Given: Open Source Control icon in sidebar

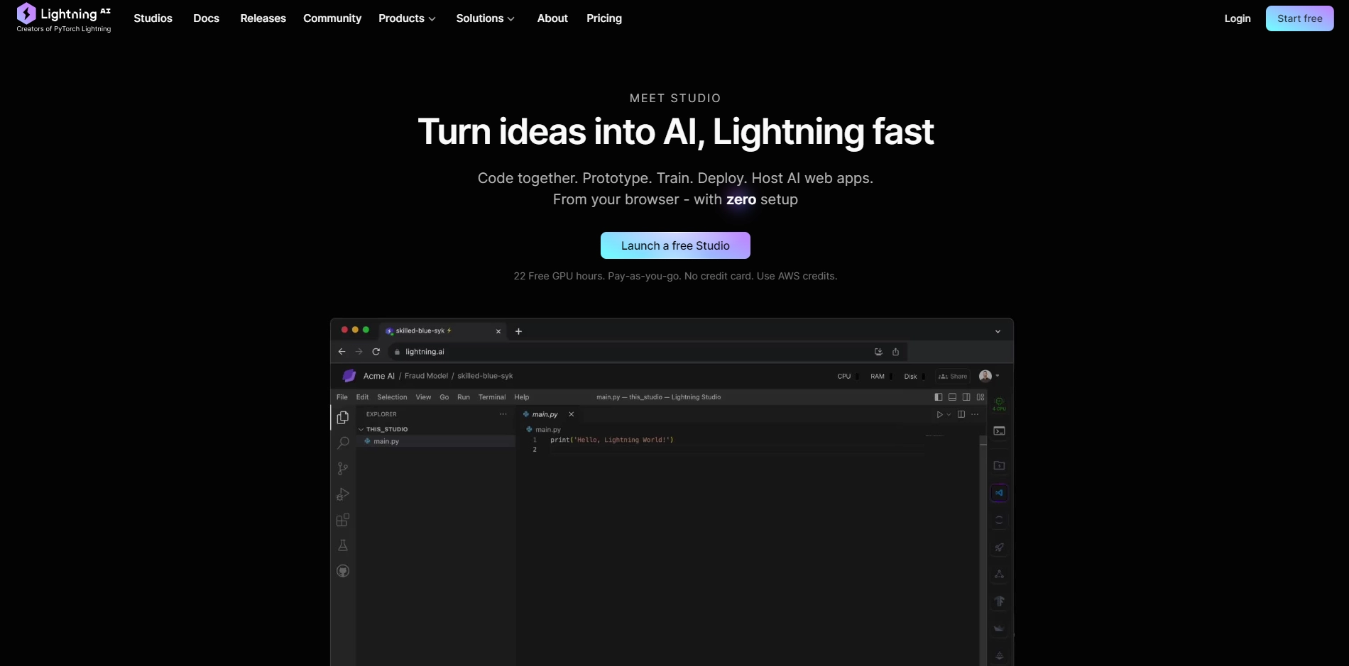Looking at the screenshot, I should [x=343, y=469].
